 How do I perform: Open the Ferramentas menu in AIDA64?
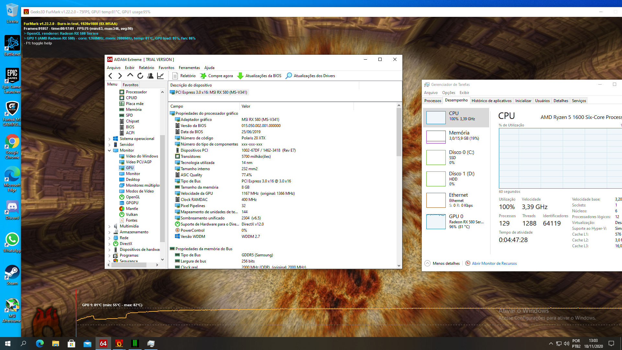[x=189, y=67]
